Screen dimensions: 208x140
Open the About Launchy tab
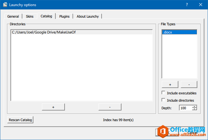[x=88, y=16]
